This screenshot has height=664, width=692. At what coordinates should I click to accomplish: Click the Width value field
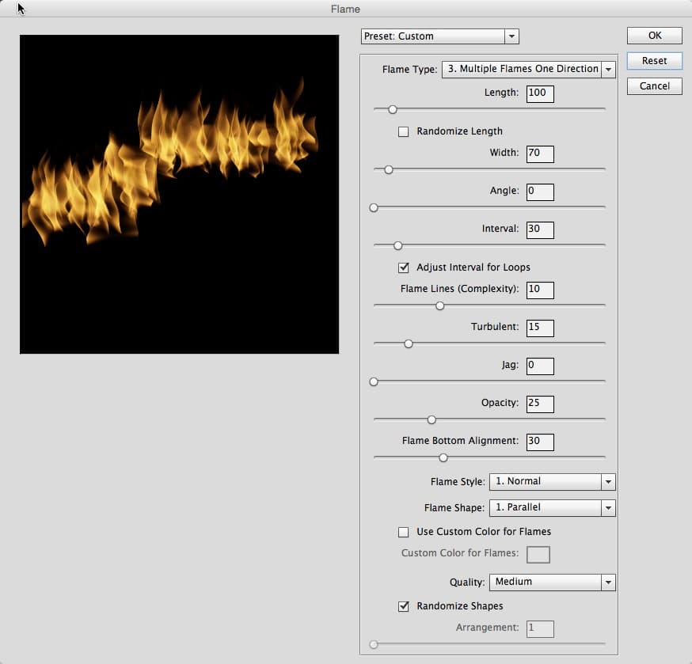pyautogui.click(x=540, y=154)
